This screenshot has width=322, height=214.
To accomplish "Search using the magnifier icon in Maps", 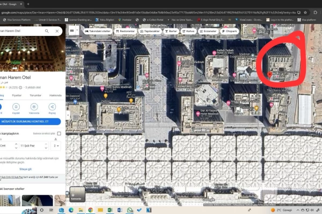I will point(47,31).
